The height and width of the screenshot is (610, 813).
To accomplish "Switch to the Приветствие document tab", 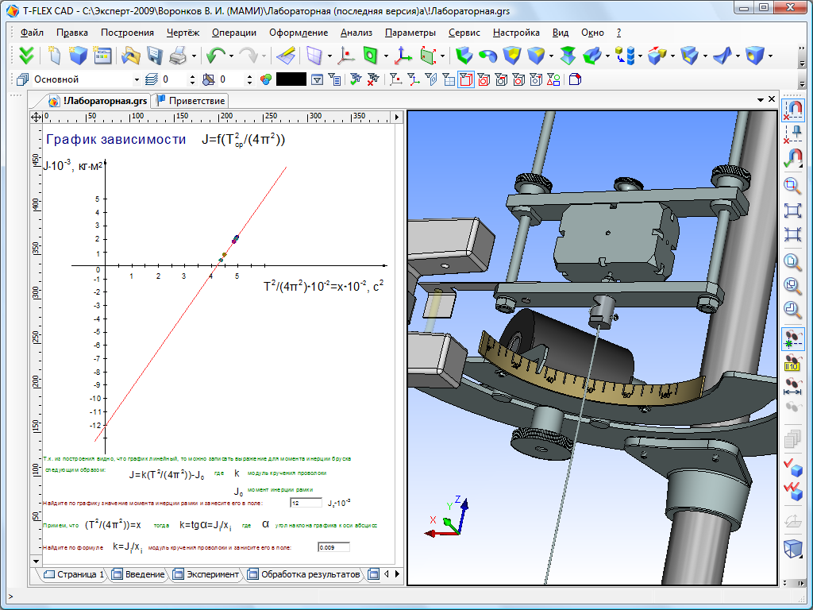I will pyautogui.click(x=191, y=100).
